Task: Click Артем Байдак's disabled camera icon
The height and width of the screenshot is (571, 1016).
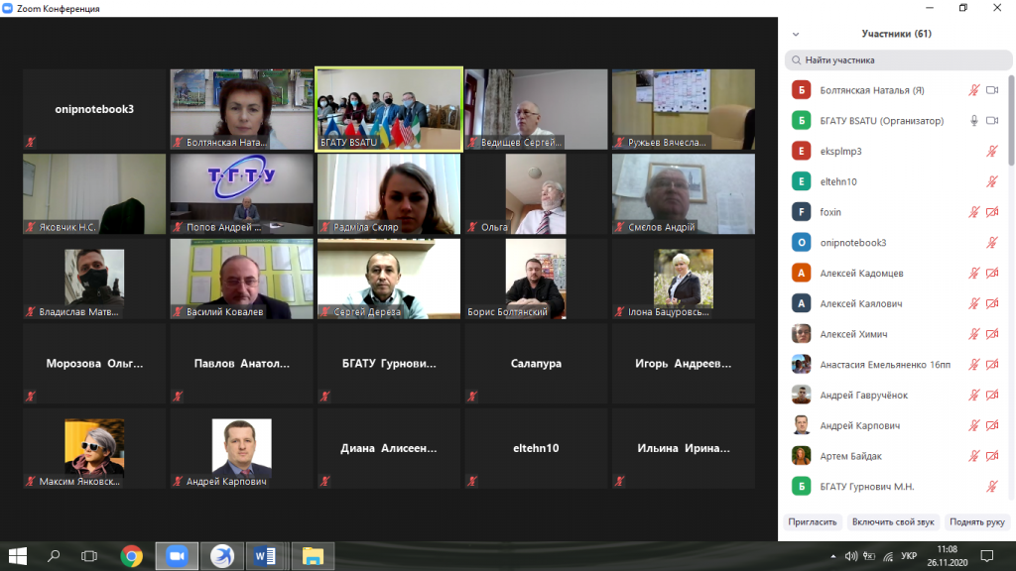Action: coord(992,456)
